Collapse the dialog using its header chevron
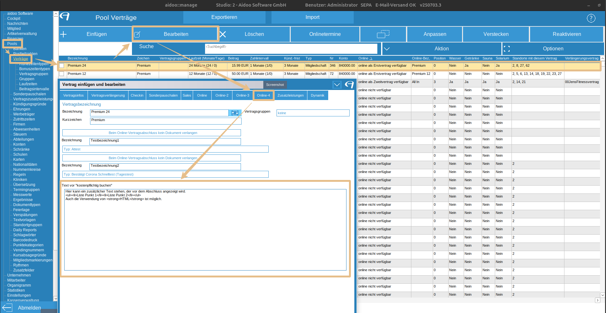 337,85
